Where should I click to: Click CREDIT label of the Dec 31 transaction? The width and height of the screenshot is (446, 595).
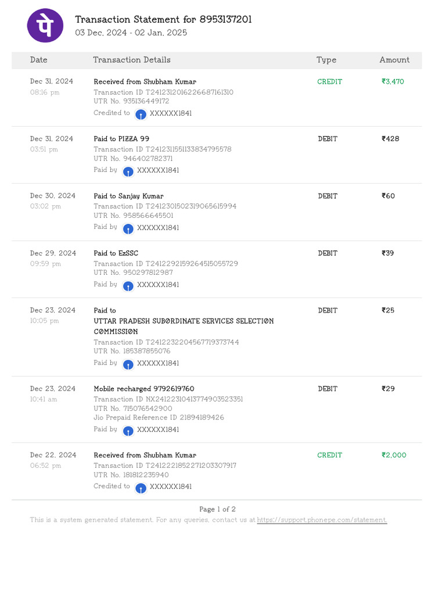click(x=330, y=82)
